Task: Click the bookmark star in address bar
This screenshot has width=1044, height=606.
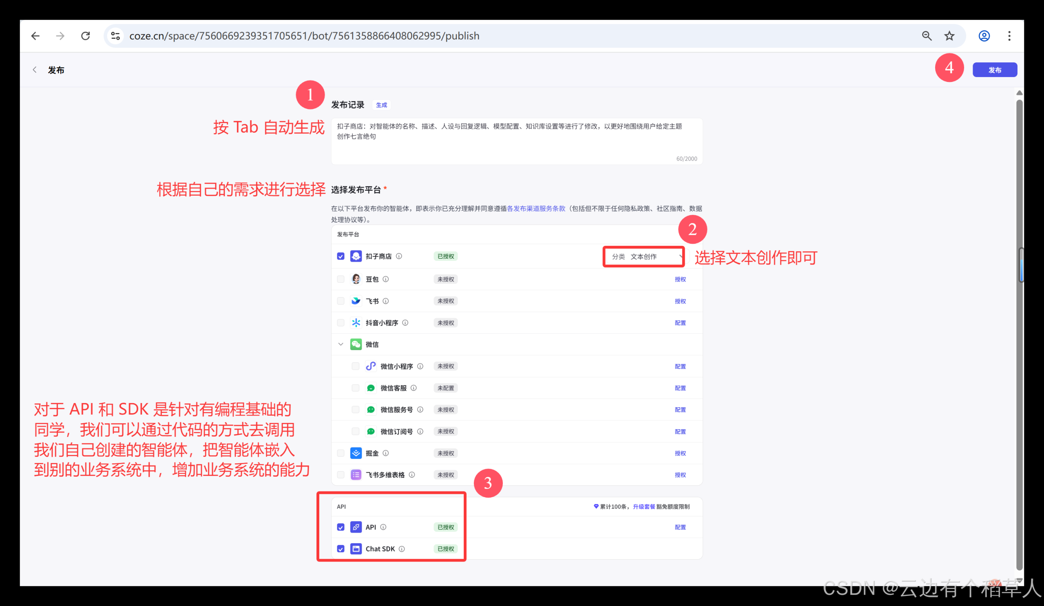Action: tap(949, 36)
